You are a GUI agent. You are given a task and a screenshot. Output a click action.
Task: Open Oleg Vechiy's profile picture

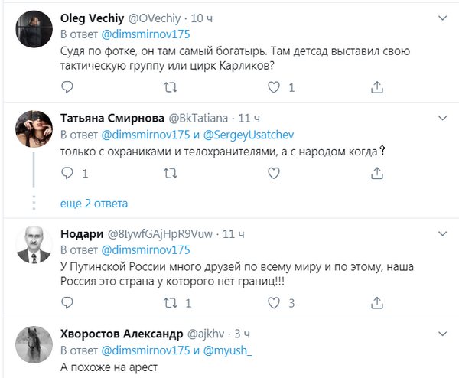pos(33,28)
